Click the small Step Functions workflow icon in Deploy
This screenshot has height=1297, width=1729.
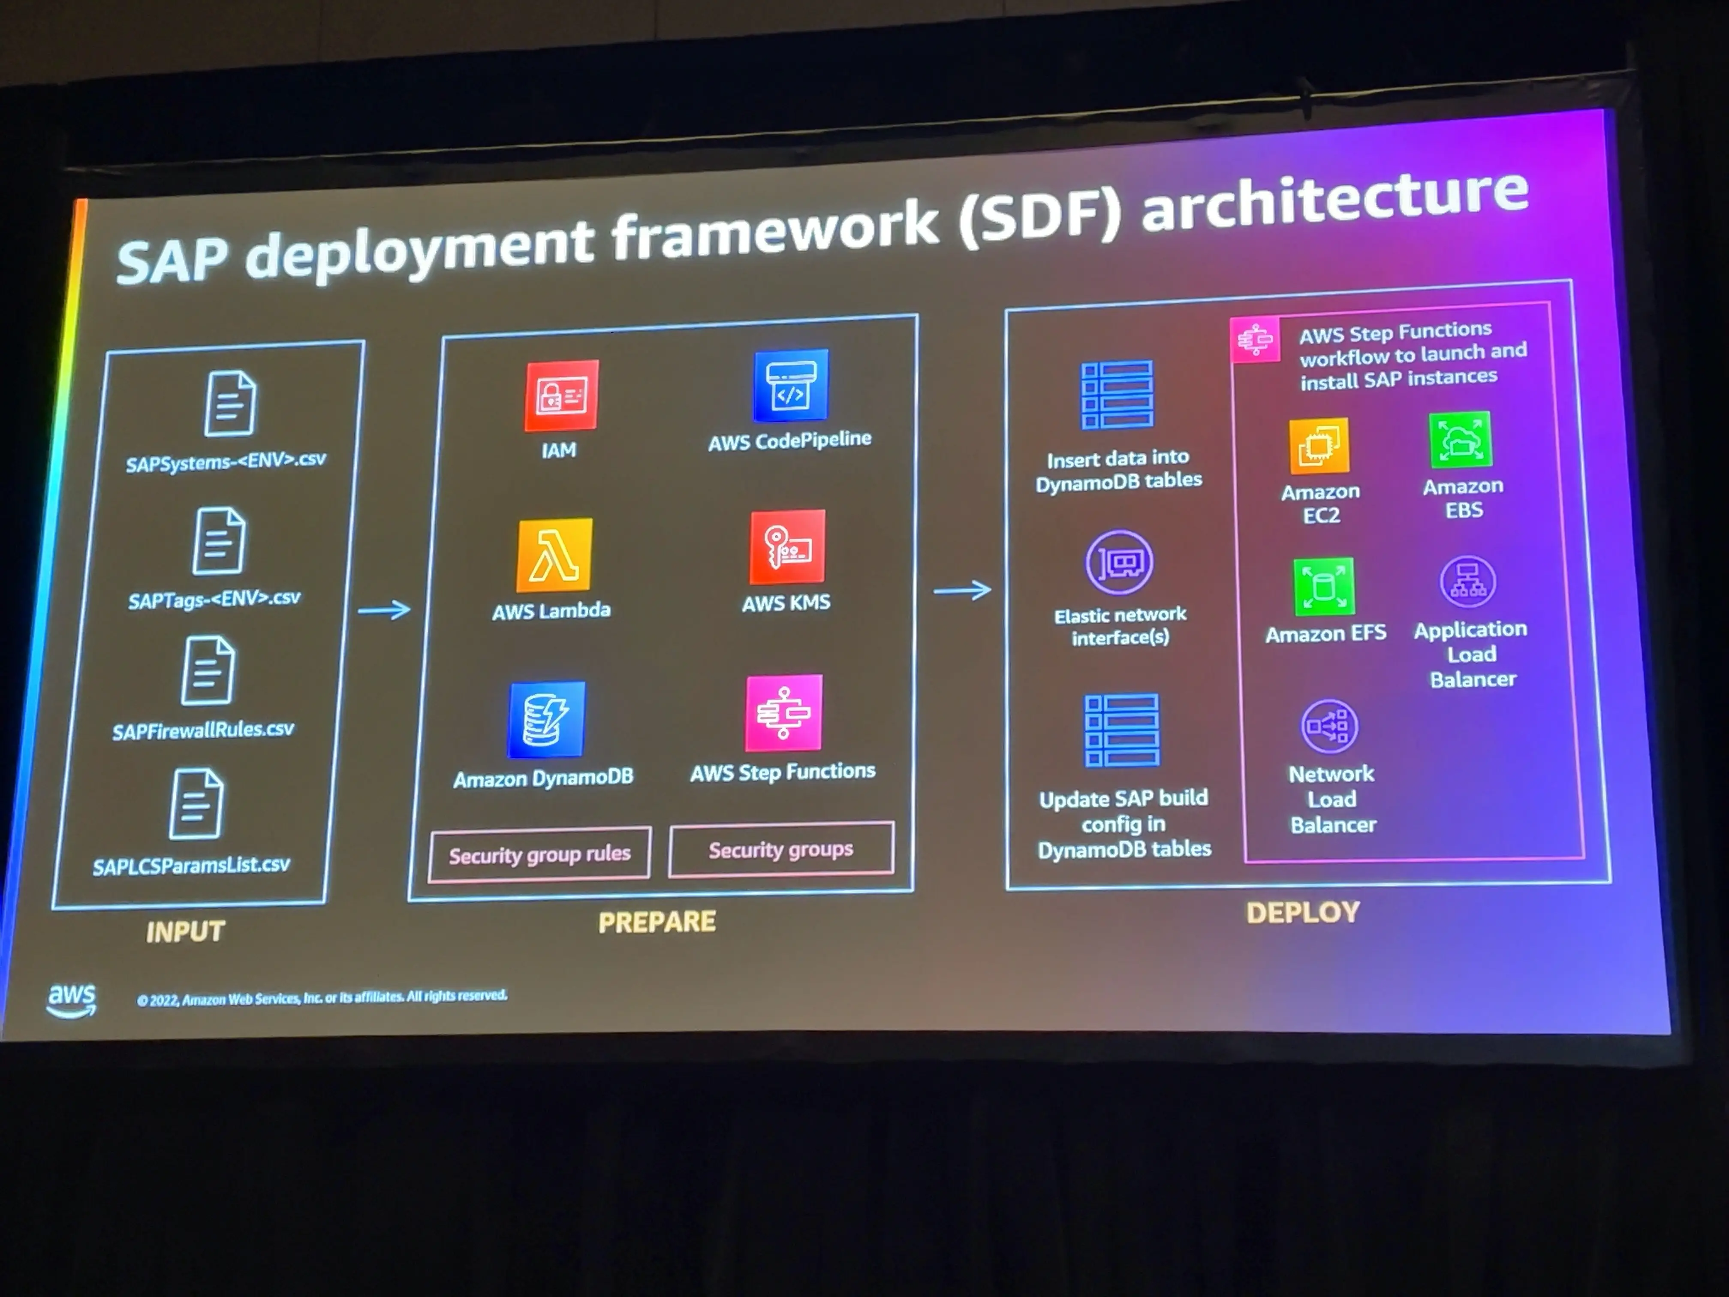point(1255,339)
